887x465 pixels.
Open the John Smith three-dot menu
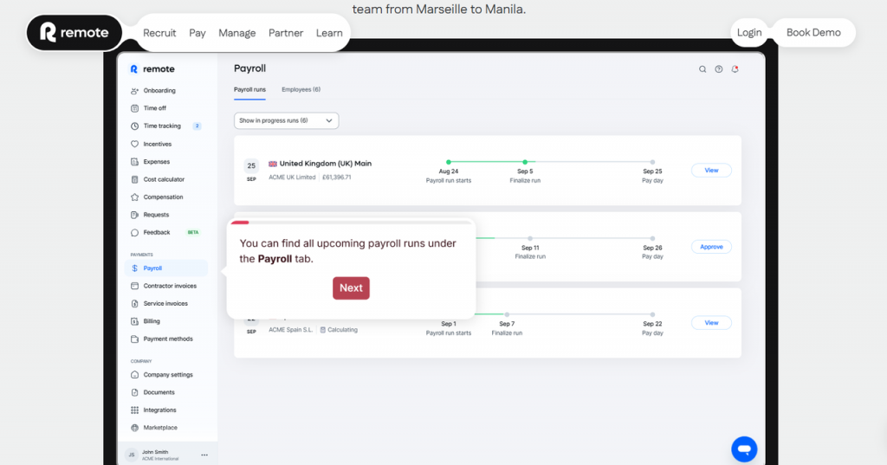coord(204,455)
